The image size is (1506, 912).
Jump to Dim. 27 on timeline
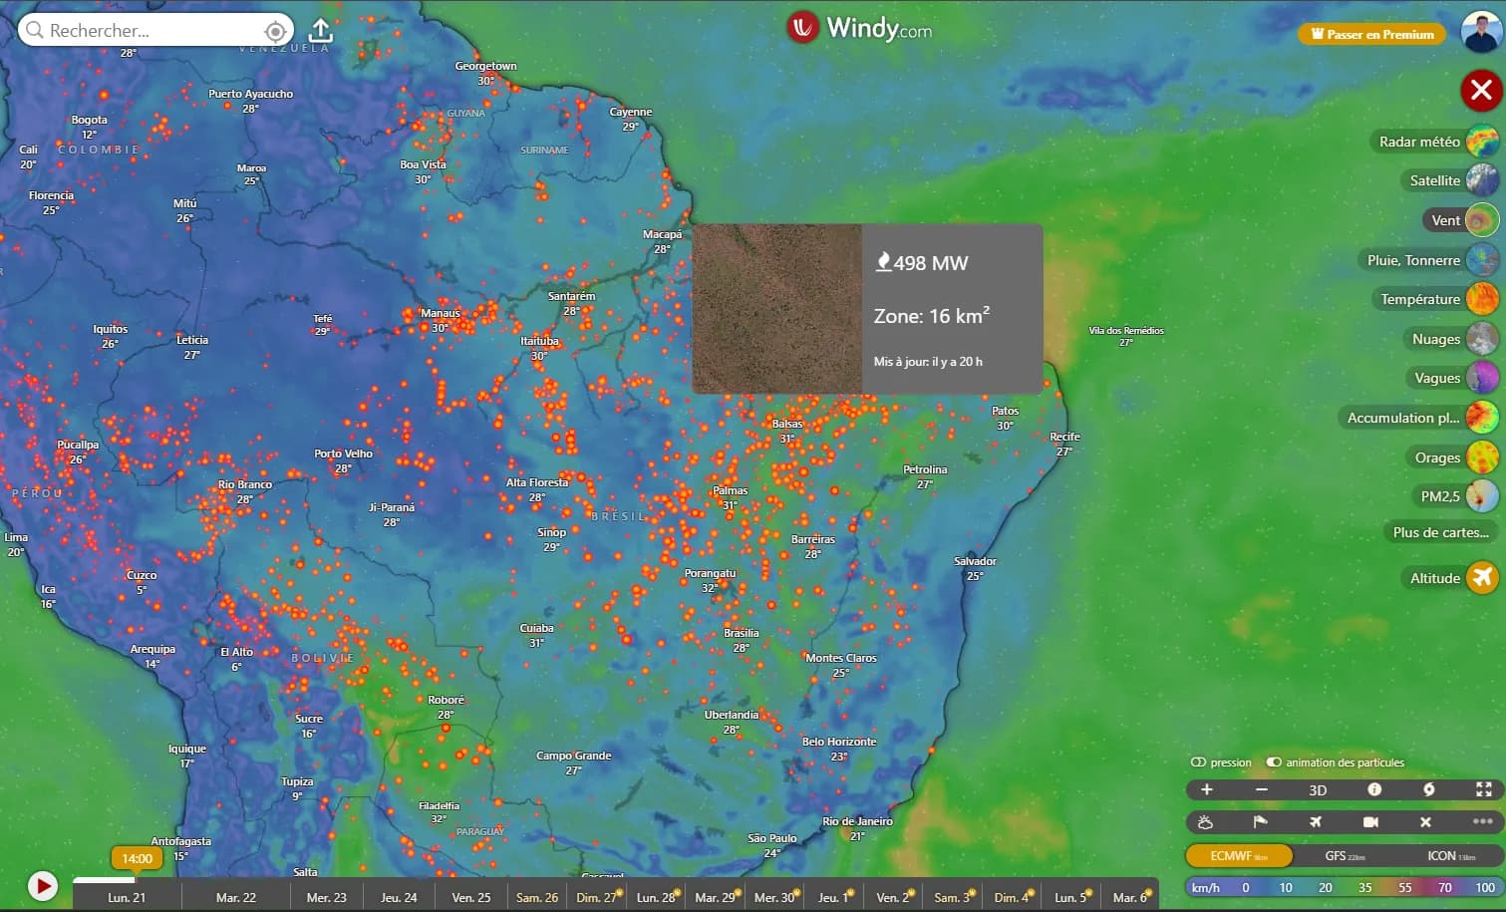pyautogui.click(x=596, y=897)
